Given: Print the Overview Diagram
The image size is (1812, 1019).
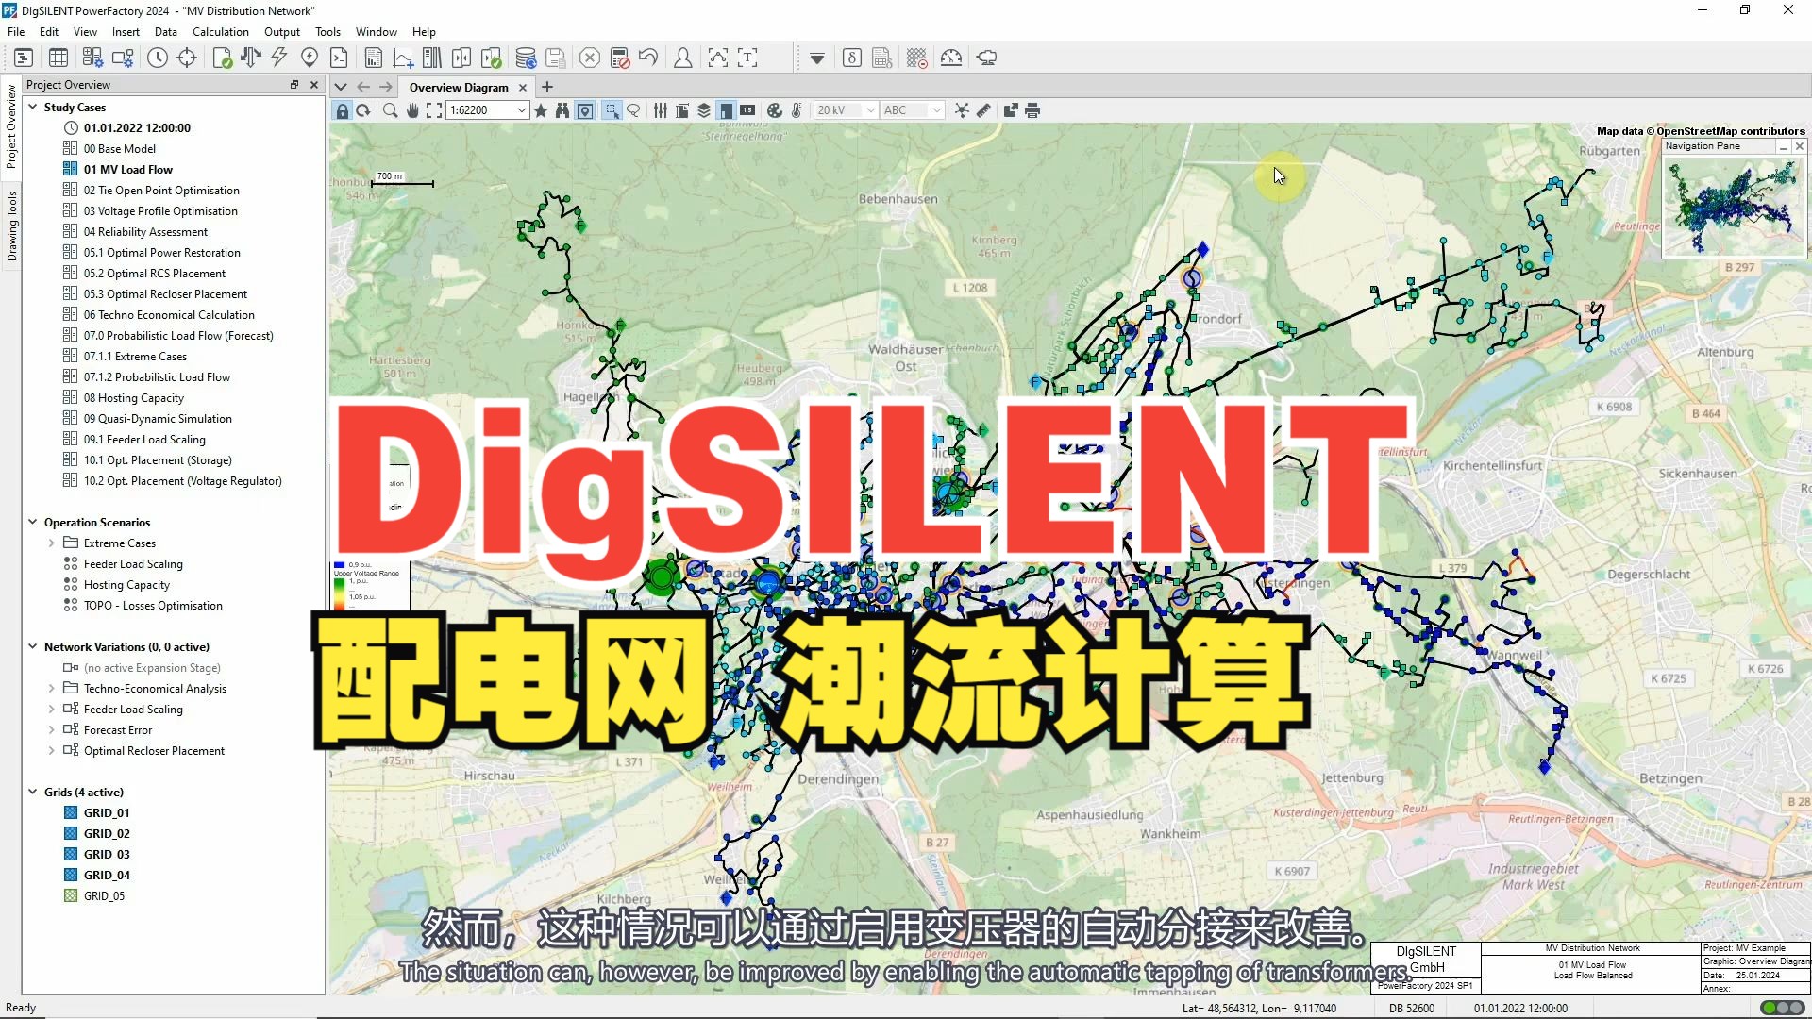Looking at the screenshot, I should [x=1032, y=110].
